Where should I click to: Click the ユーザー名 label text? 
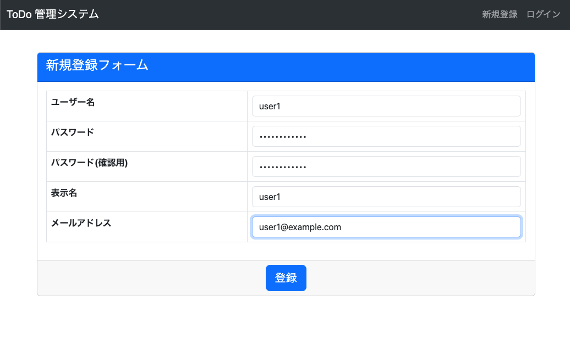73,102
